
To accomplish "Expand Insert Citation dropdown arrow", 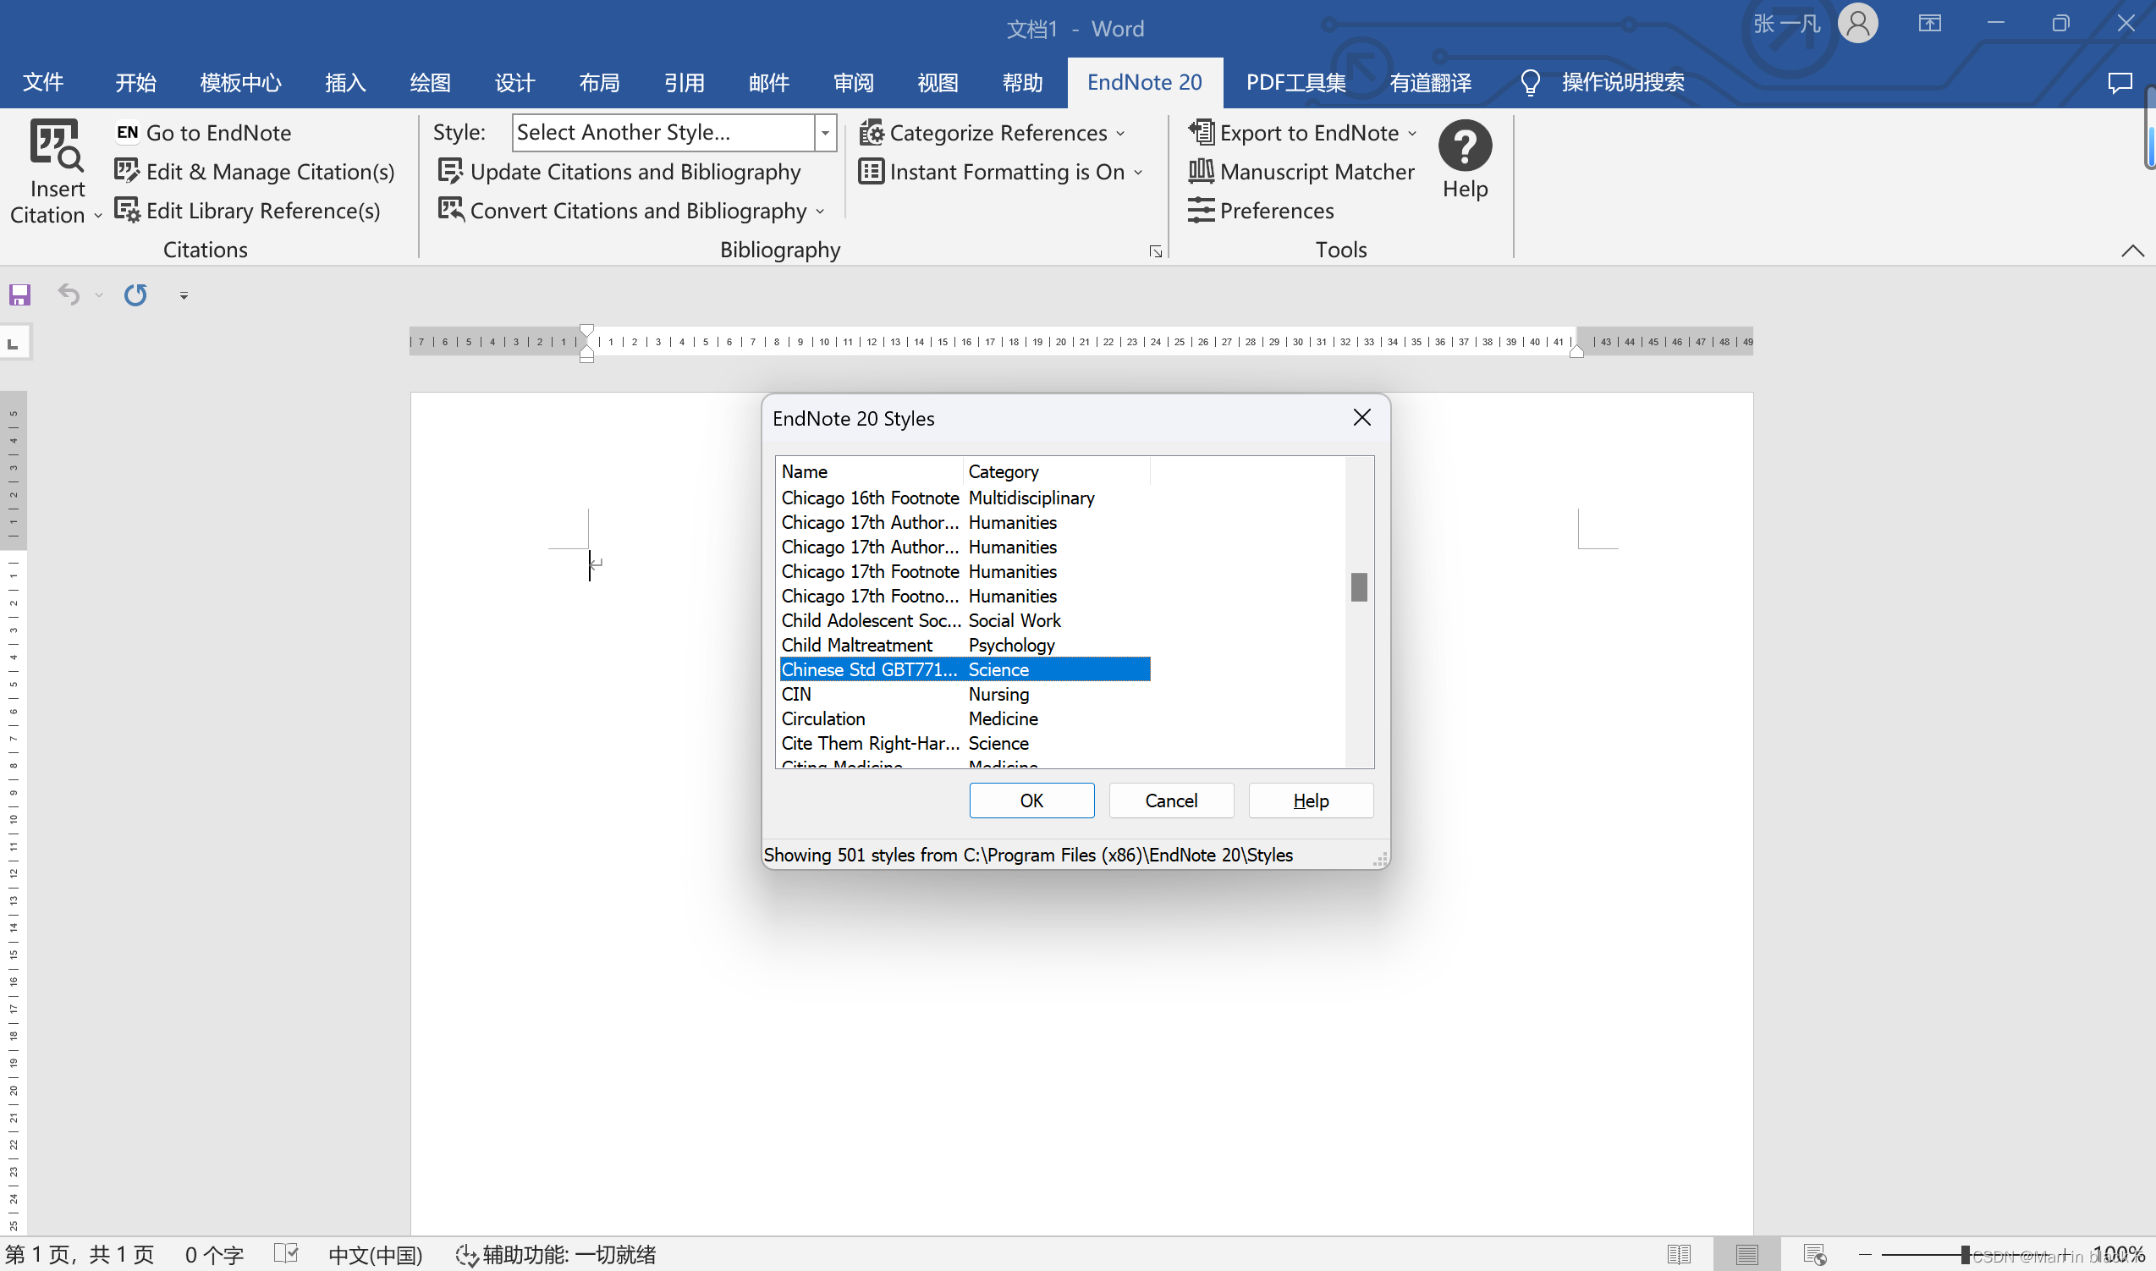I will (97, 216).
